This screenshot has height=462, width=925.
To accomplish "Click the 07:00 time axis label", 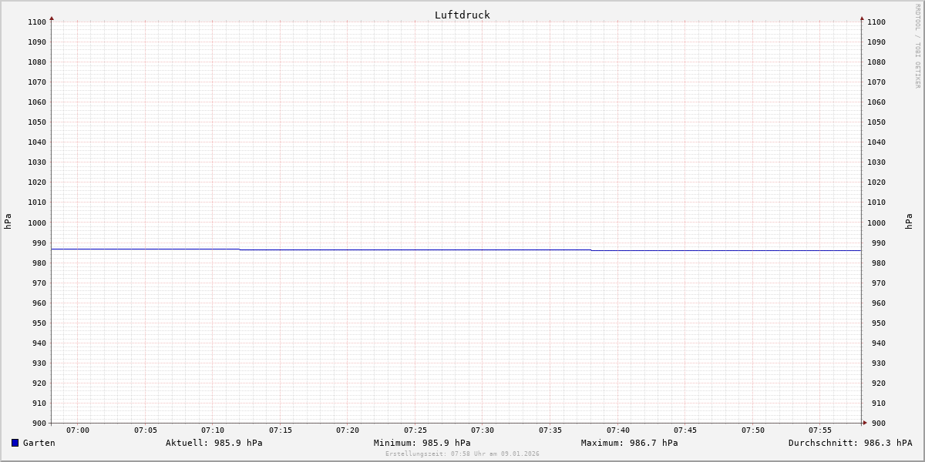I will pos(78,430).
